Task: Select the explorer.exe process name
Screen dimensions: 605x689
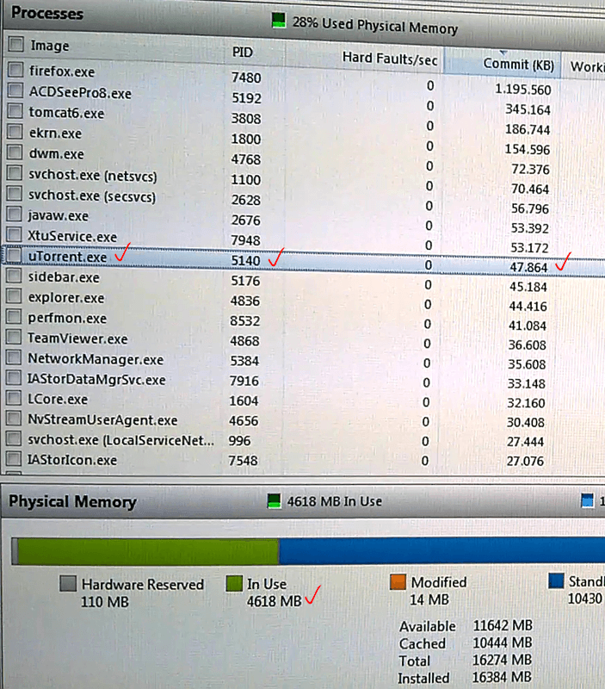Action: pyautogui.click(x=66, y=297)
